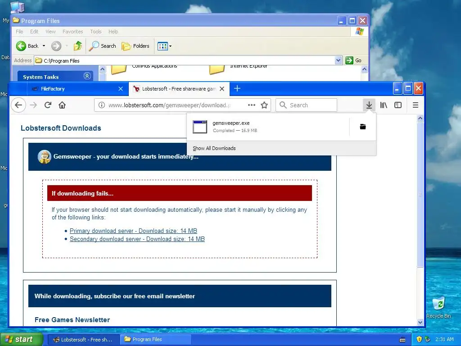This screenshot has height=346, width=461.
Task: Click Free Games Newsletter heading
Action: point(72,320)
